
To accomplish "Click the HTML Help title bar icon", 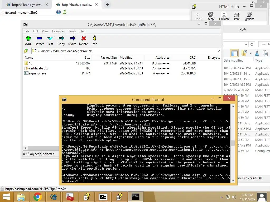I will [x=194, y=7].
